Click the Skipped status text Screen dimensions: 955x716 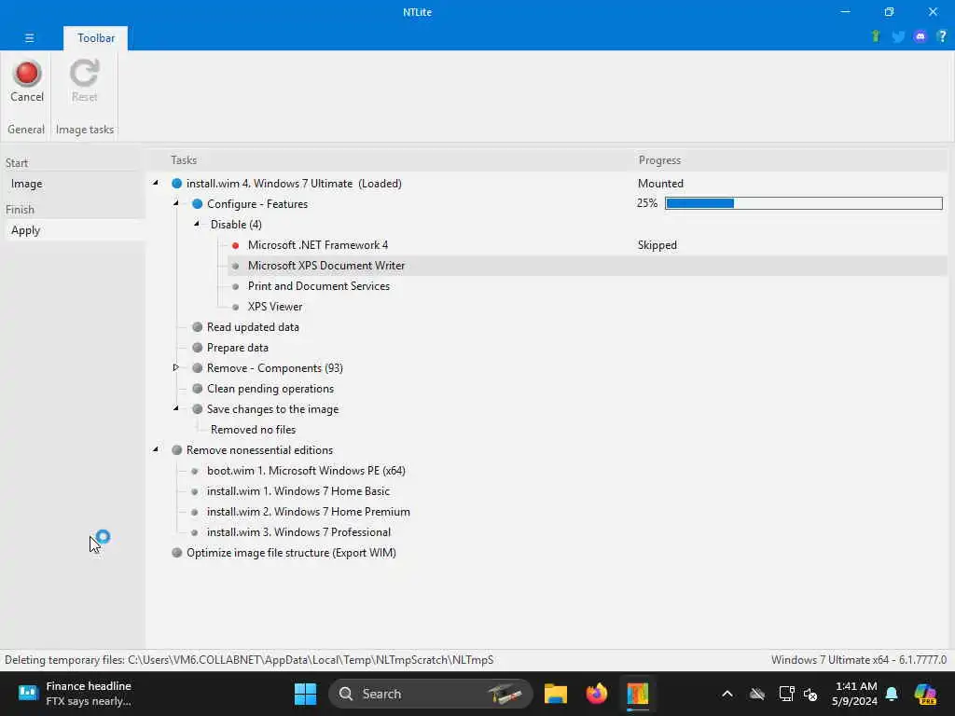(657, 245)
